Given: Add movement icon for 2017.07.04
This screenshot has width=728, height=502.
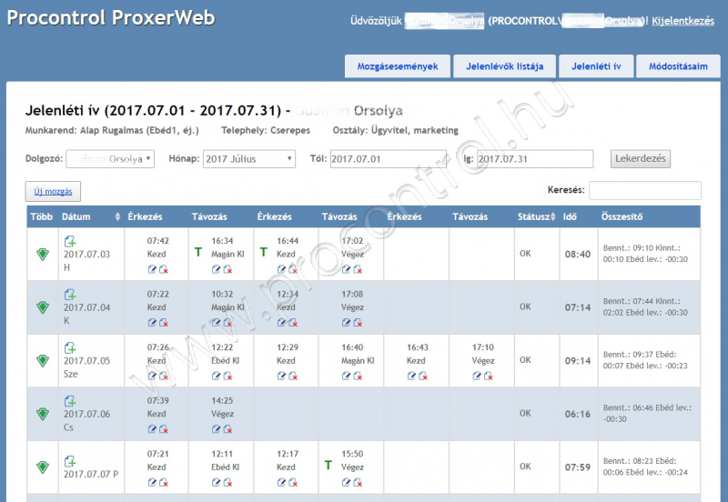Looking at the screenshot, I should 70,295.
